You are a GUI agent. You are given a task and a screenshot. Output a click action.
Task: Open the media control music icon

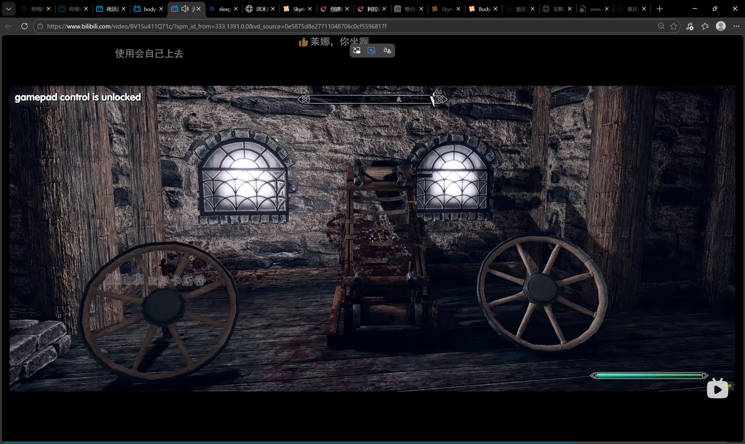click(690, 26)
